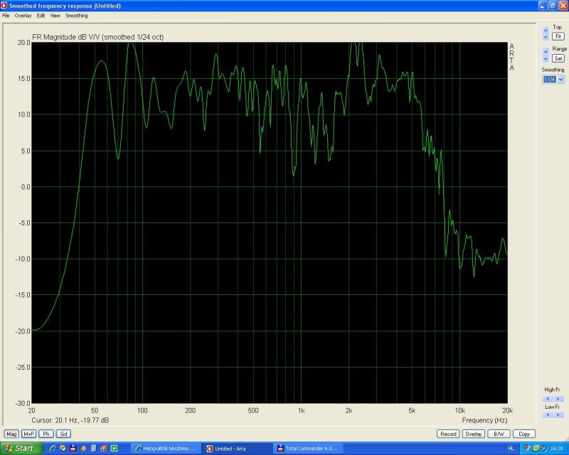Open the Smoothing menu
Image resolution: width=569 pixels, height=455 pixels.
point(77,16)
